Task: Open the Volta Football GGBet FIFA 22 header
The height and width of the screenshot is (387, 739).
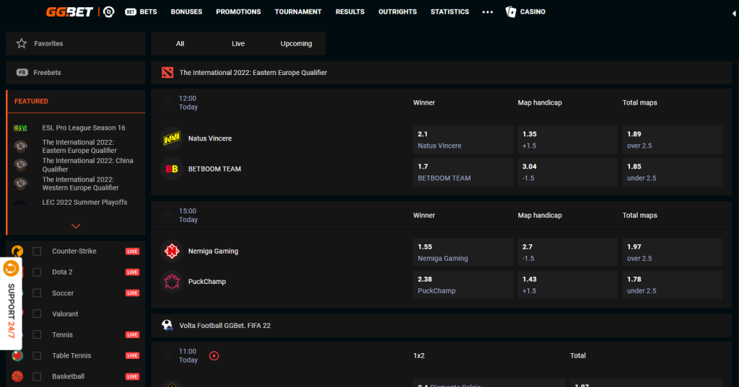Action: 441,325
